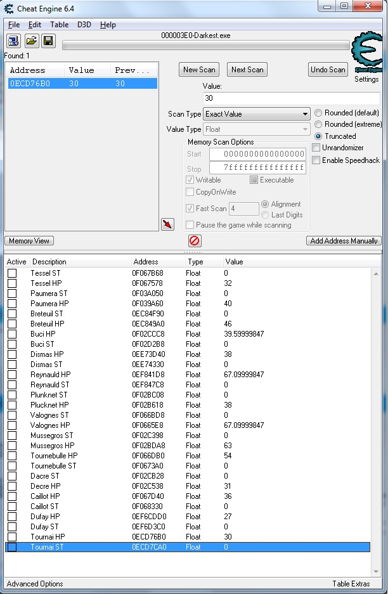Viewport: 388px width, 594px height.
Task: Click the Fast Scan alignment number field
Action: click(x=244, y=209)
